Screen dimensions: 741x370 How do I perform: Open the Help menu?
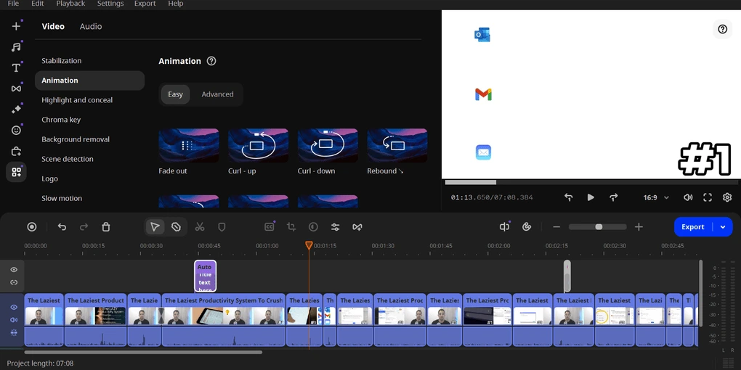175,4
